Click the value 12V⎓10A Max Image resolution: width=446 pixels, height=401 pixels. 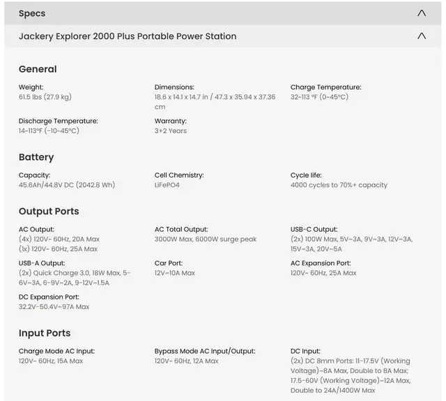pos(175,273)
